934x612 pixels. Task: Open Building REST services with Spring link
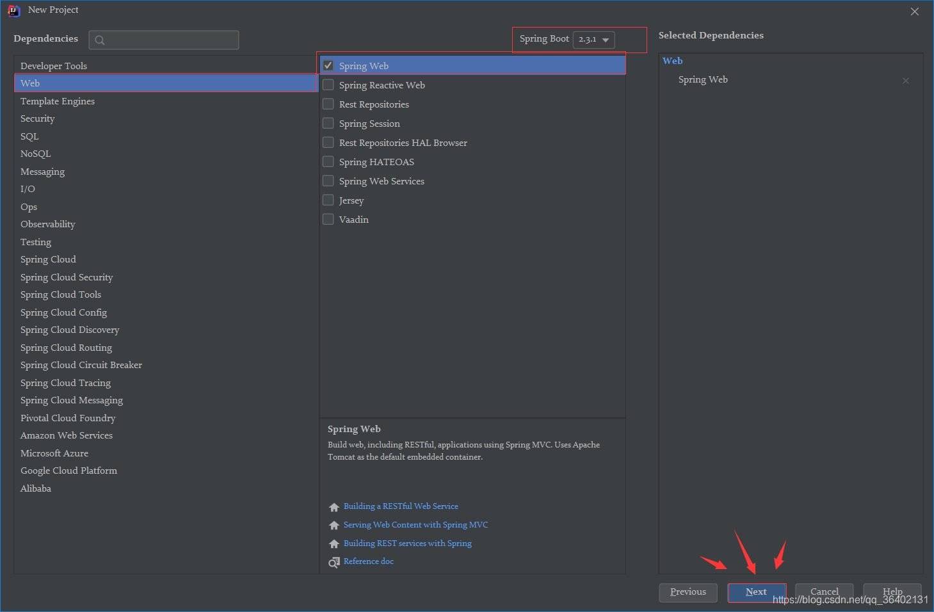click(408, 544)
